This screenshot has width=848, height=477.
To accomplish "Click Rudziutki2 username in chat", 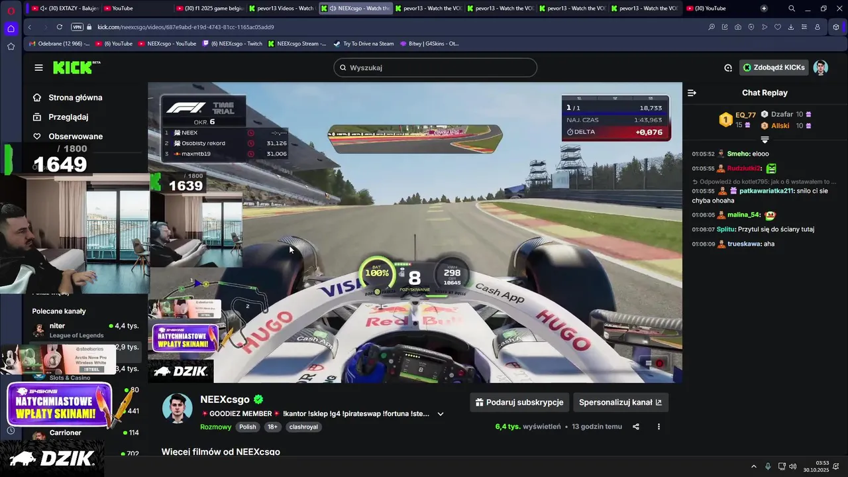I will pos(744,168).
